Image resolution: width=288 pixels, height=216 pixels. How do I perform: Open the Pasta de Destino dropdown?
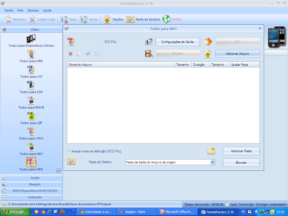[x=213, y=162]
